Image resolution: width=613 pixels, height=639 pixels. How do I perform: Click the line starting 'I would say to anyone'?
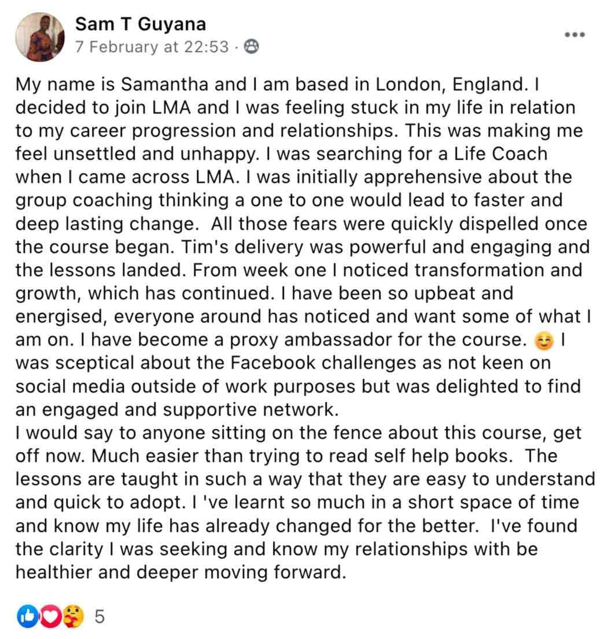point(298,433)
